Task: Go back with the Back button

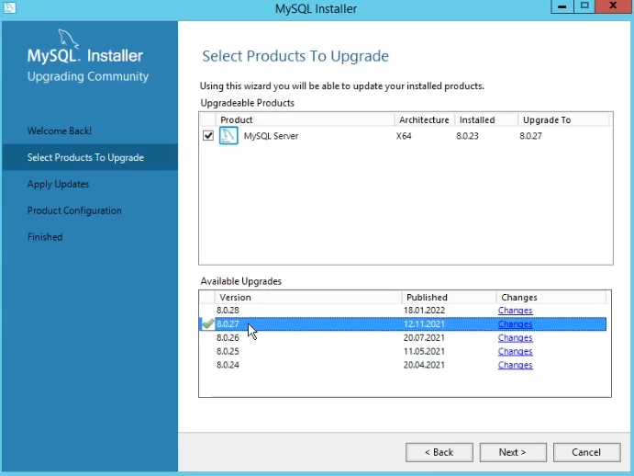Action: click(439, 452)
